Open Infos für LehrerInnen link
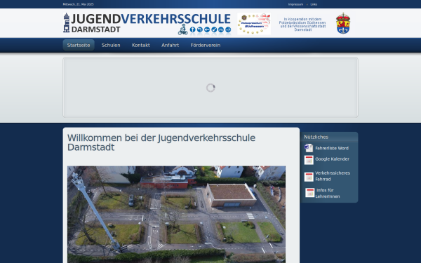Viewport: 421px width, 263px height. 328,194
